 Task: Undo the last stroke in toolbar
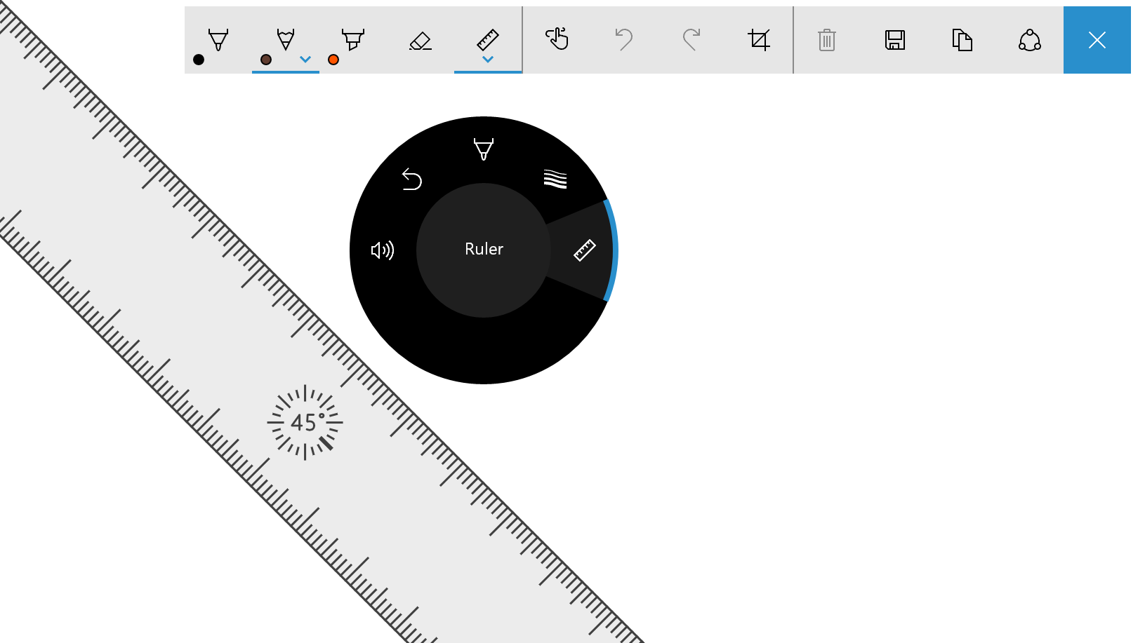624,39
